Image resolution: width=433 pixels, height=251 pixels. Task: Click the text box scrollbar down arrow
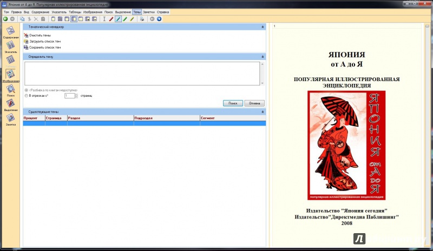click(263, 83)
